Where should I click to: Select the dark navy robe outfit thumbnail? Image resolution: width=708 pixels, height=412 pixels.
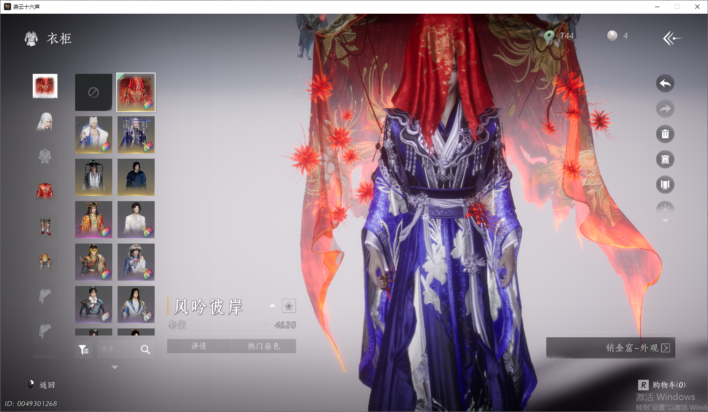pos(136,177)
